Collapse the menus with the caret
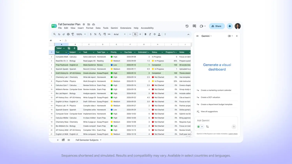292x164 pixels. [188, 34]
